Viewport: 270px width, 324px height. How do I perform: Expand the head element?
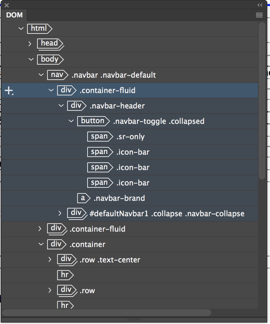(30, 44)
